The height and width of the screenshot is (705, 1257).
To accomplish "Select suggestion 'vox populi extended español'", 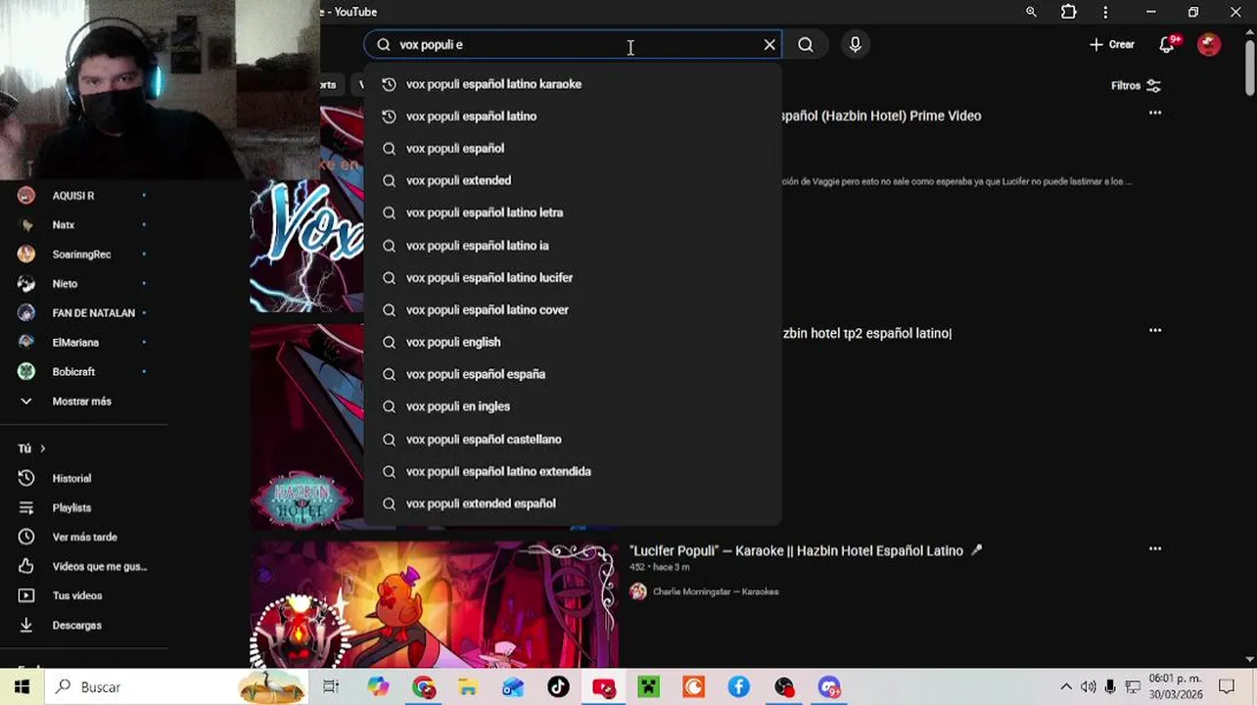I will 574,504.
